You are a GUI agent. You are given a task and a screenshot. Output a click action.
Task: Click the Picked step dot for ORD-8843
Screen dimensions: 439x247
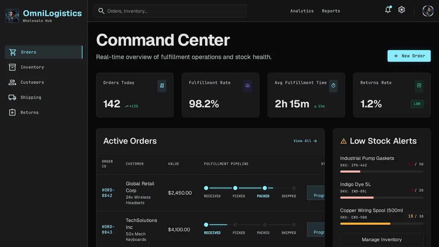(235, 225)
